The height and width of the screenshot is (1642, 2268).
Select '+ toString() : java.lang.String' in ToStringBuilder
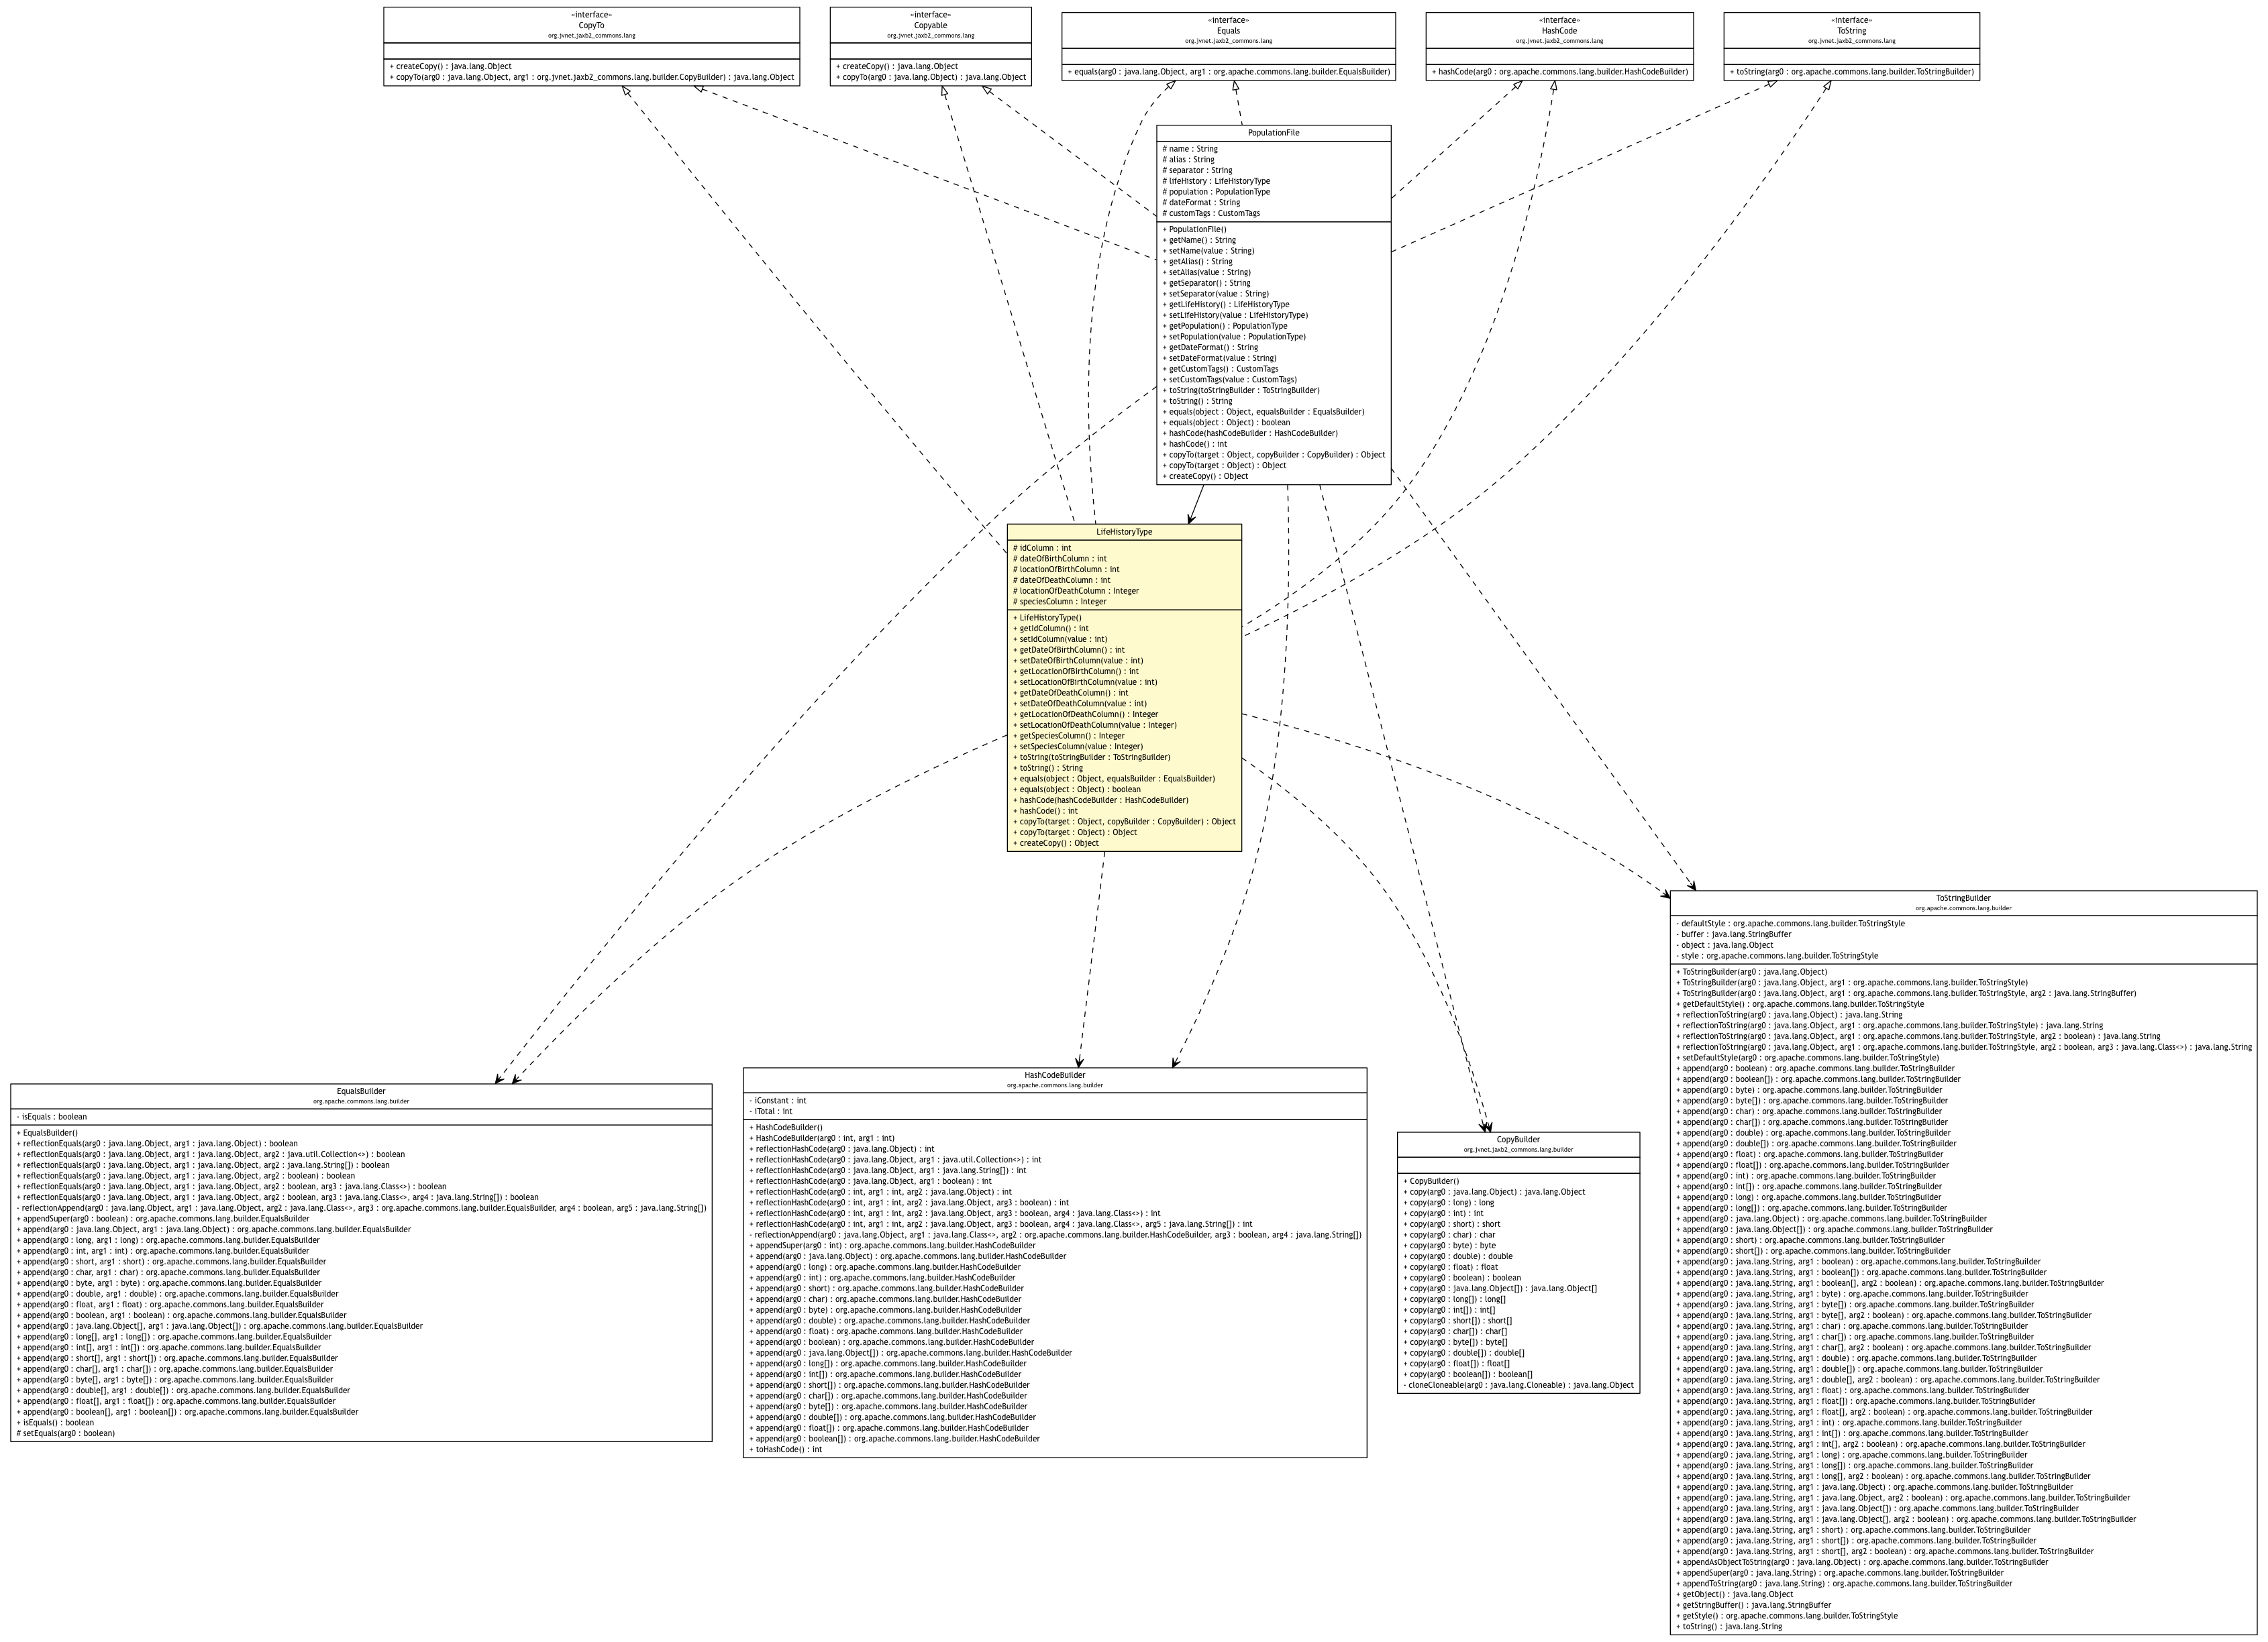coord(1728,1627)
